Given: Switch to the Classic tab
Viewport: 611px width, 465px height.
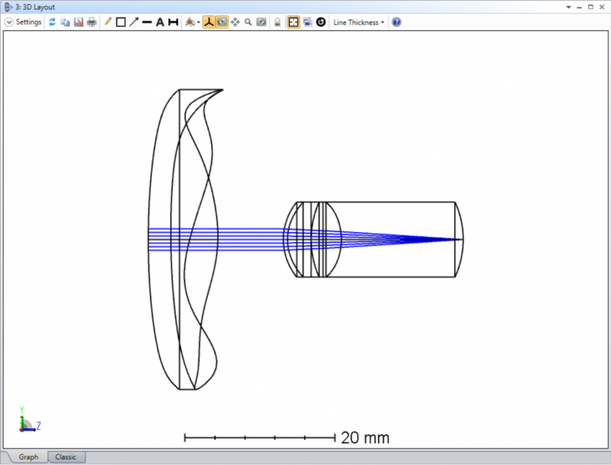Looking at the screenshot, I should click(x=66, y=457).
